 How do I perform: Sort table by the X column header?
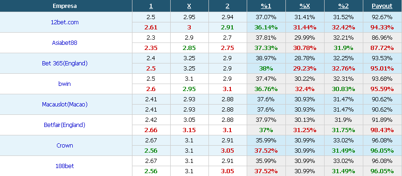[189, 6]
